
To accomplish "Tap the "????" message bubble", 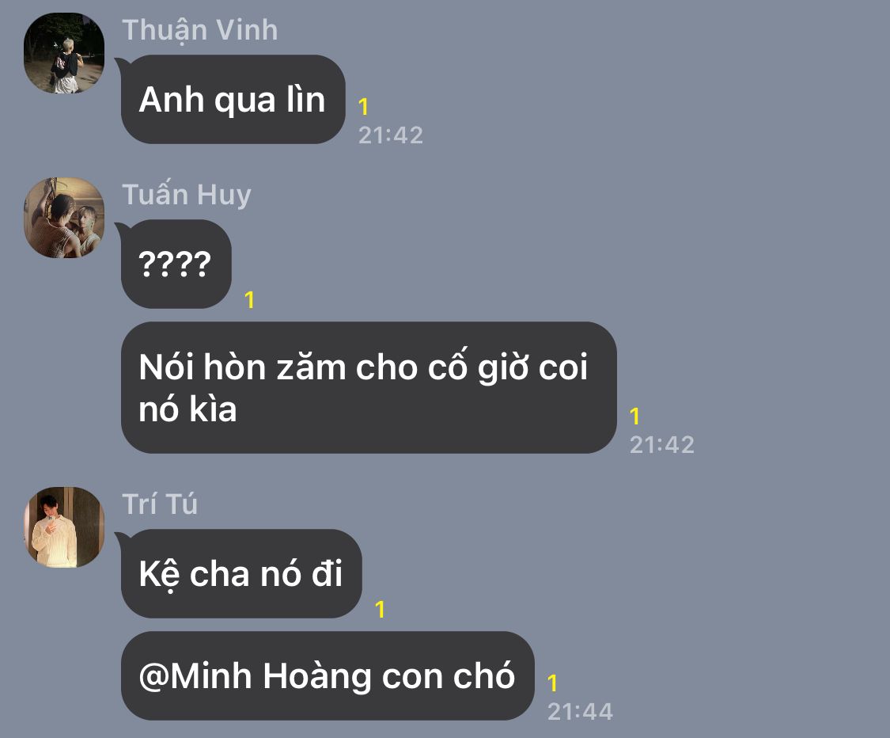I will tap(176, 264).
